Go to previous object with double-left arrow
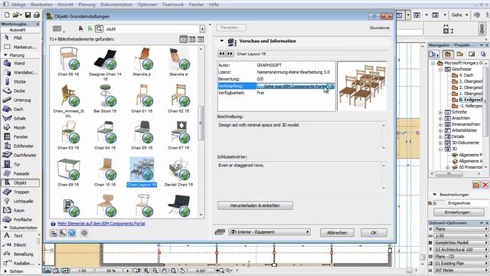This screenshot has height=276, width=490. point(221,54)
